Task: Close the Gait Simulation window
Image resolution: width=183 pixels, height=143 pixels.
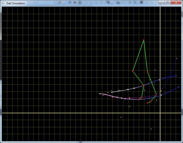Action: point(176,2)
